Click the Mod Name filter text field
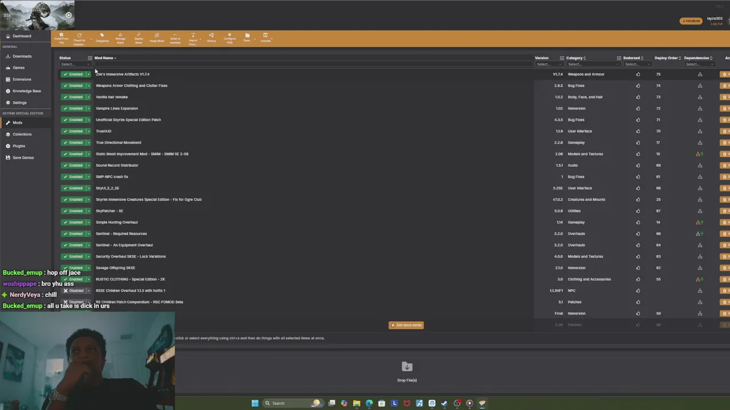This screenshot has height=410, width=730. [313, 64]
